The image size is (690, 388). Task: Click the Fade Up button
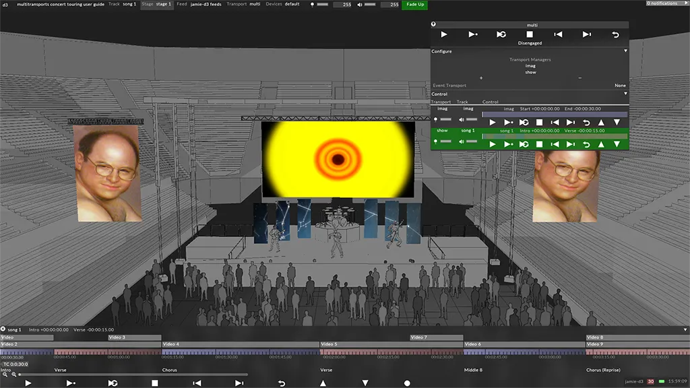414,5
